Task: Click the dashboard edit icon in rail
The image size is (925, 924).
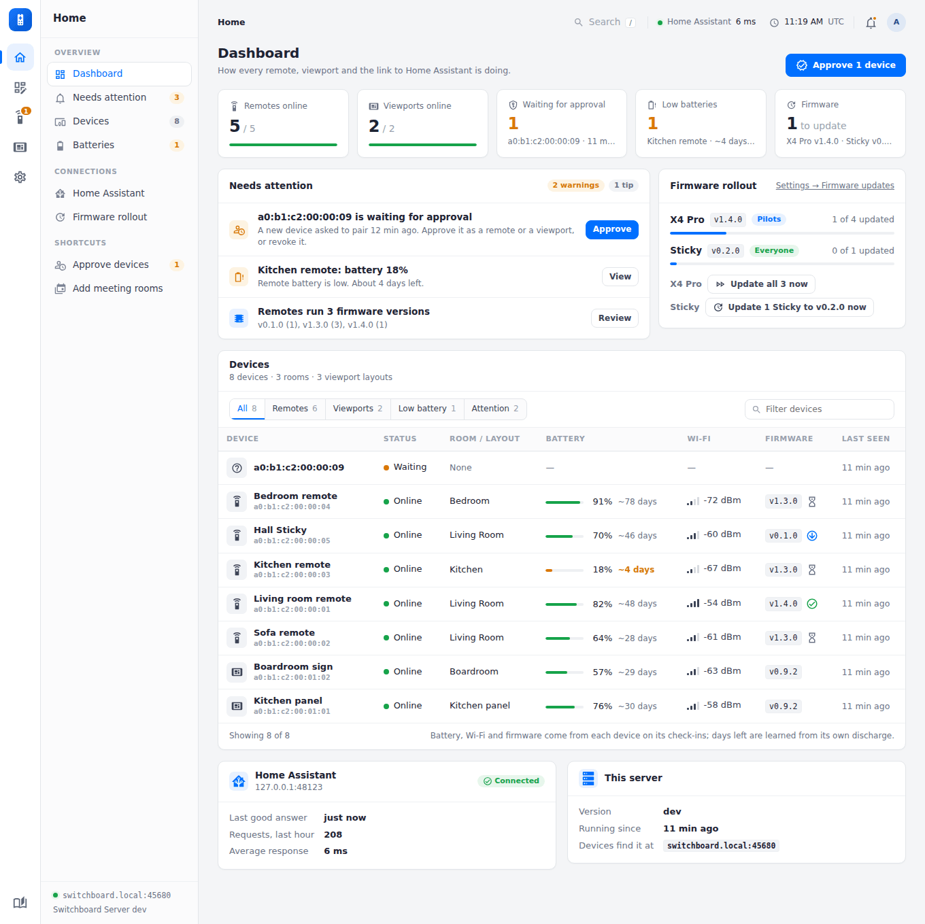Action: [20, 88]
